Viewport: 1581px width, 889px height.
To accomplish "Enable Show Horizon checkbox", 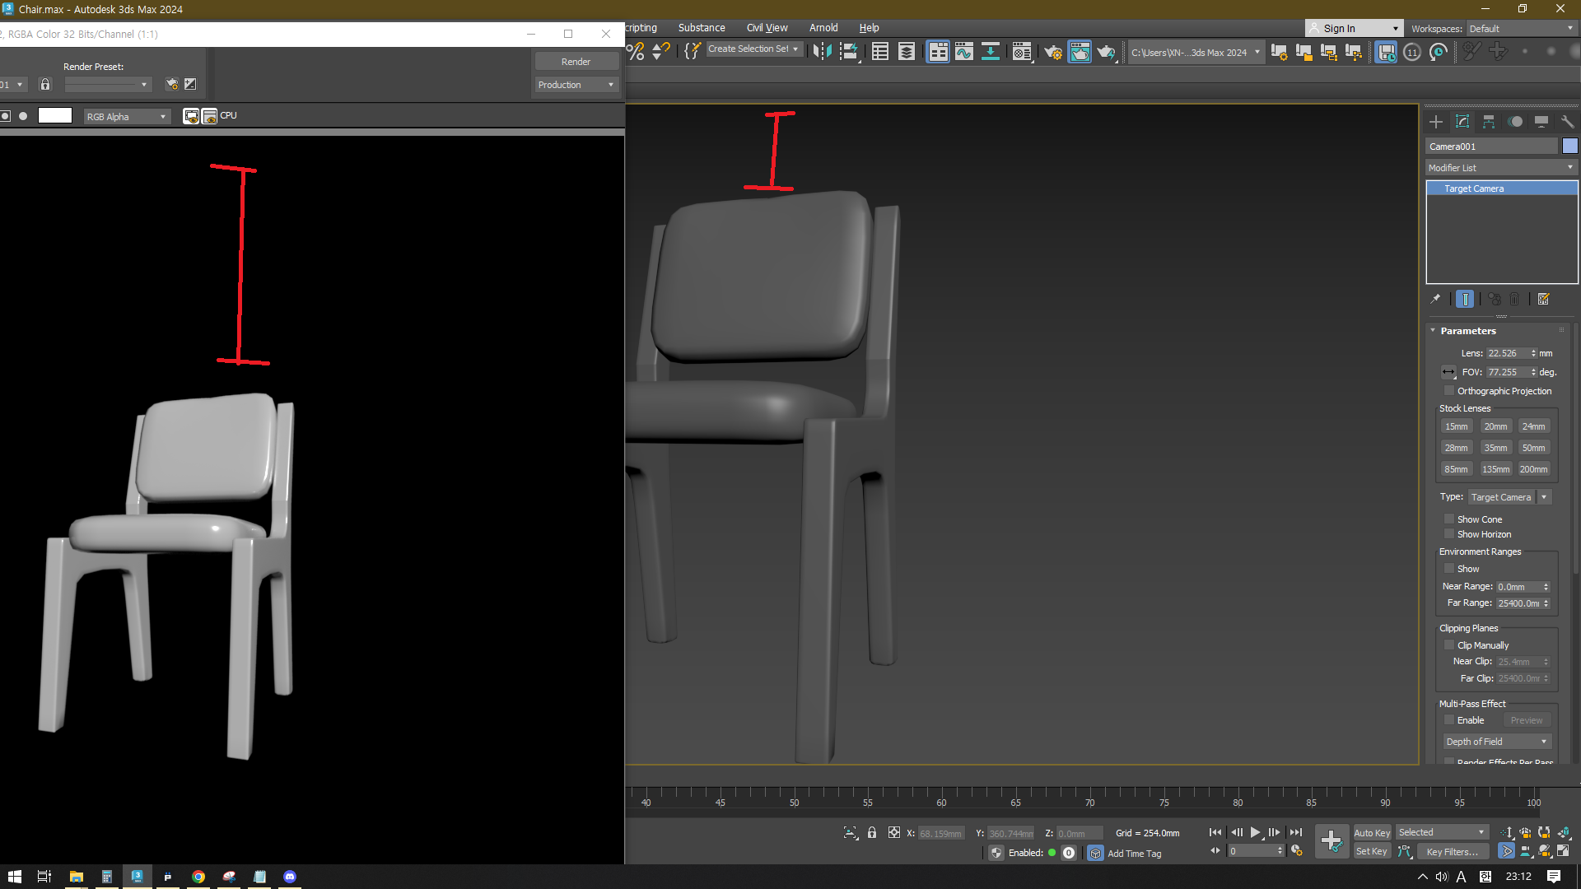I will tap(1449, 534).
